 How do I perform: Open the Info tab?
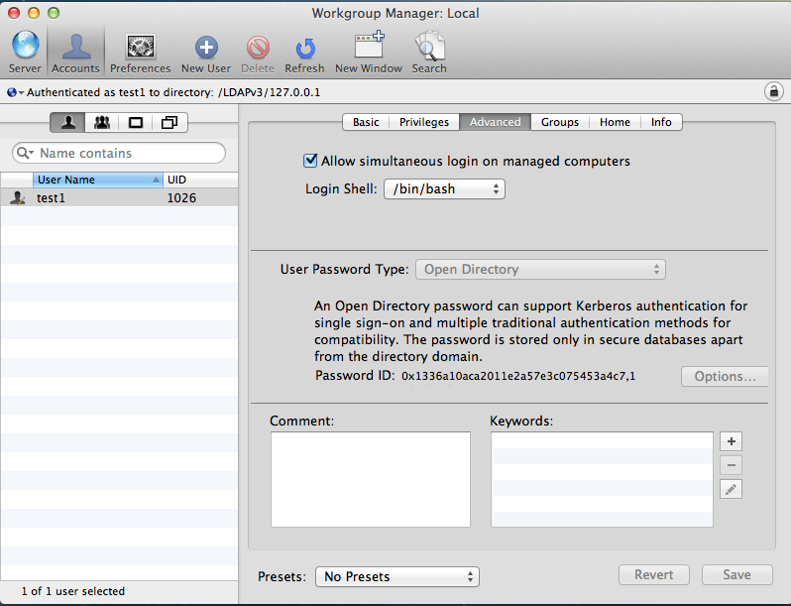point(661,122)
